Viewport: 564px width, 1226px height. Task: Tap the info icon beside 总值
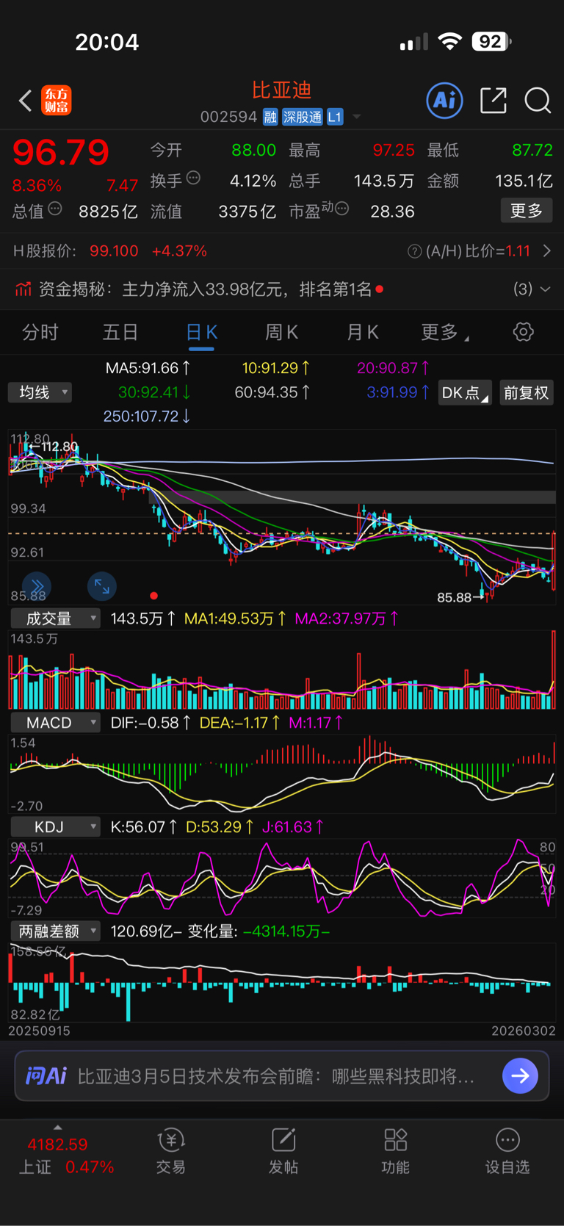pyautogui.click(x=55, y=209)
